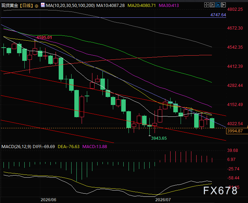Open MA(10,20,30,50,100,200) indicator settings
The width and height of the screenshot is (248, 203).
tap(71, 6)
